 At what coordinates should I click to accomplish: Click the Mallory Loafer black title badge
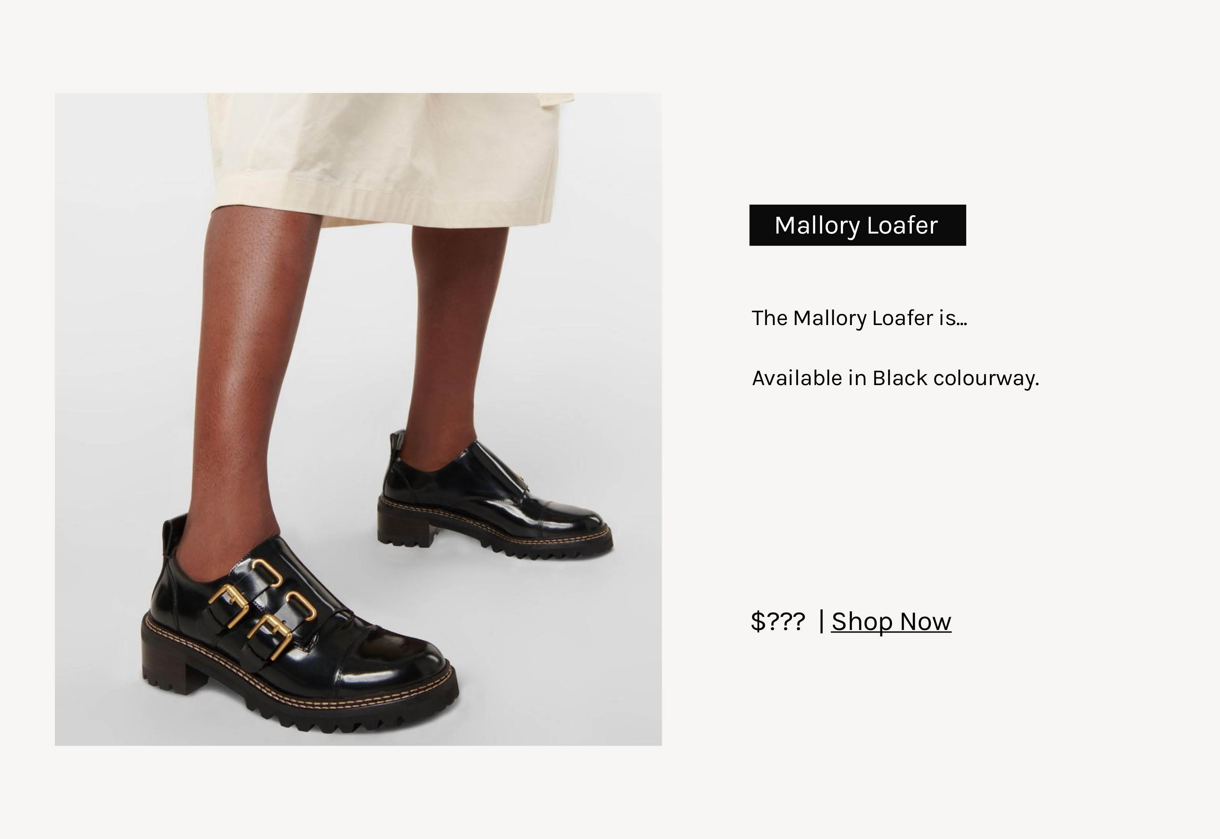(x=857, y=225)
